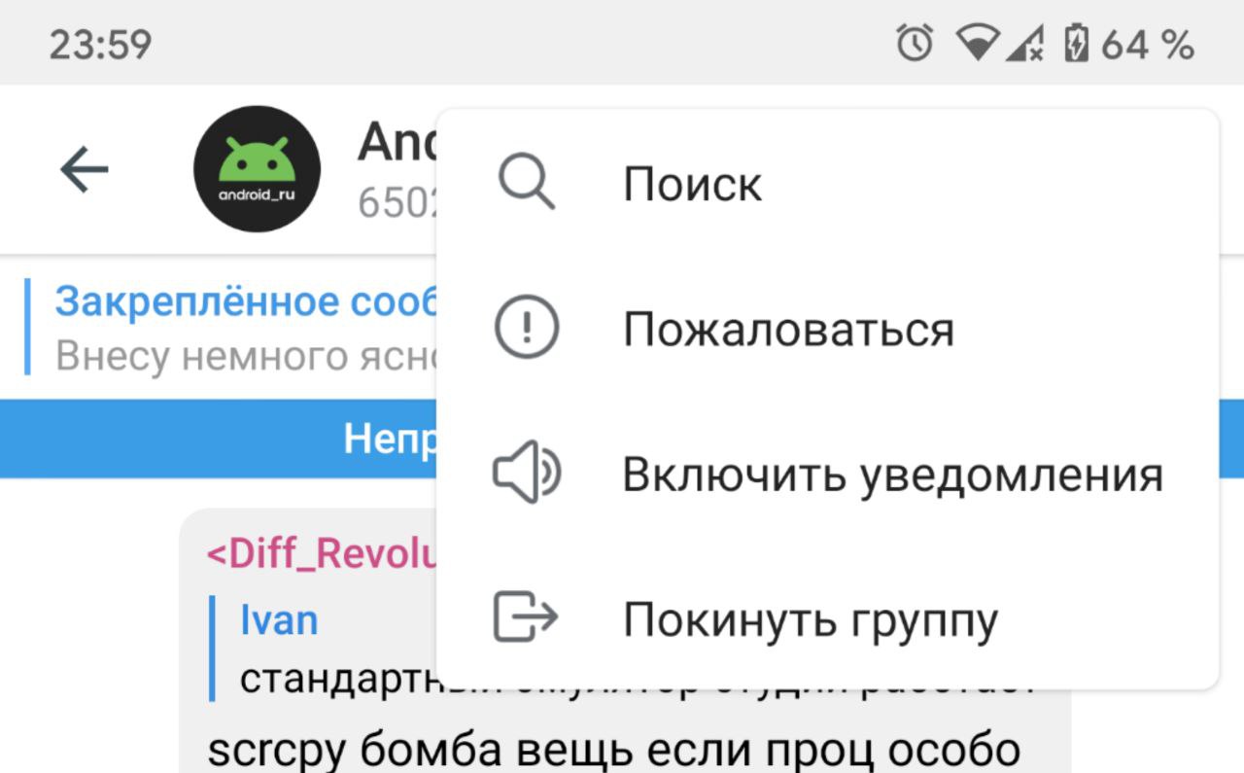Click the exclamation report icon

coord(526,329)
